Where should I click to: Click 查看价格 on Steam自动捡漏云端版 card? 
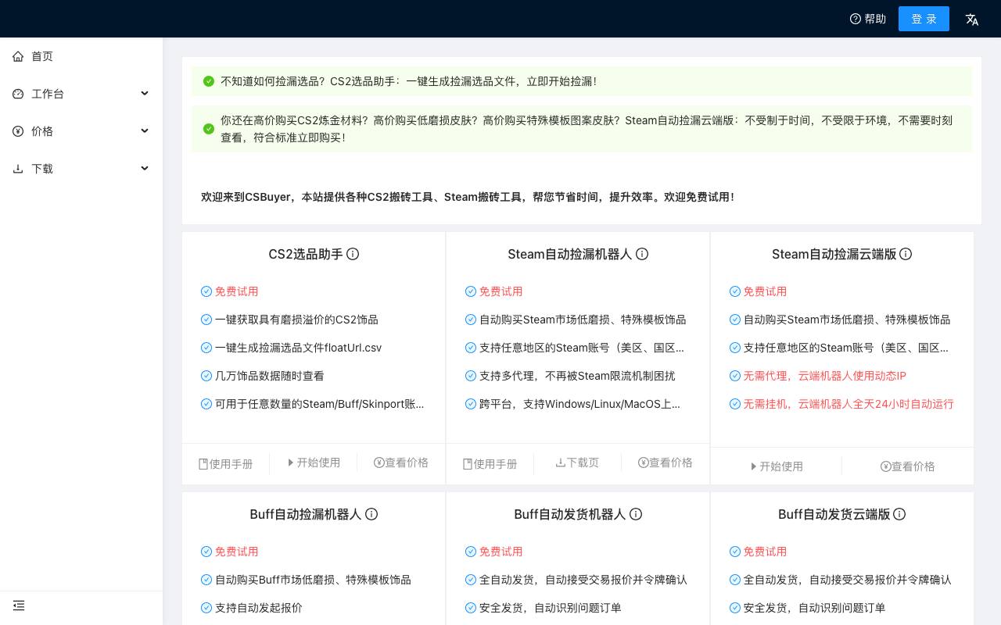point(908,466)
